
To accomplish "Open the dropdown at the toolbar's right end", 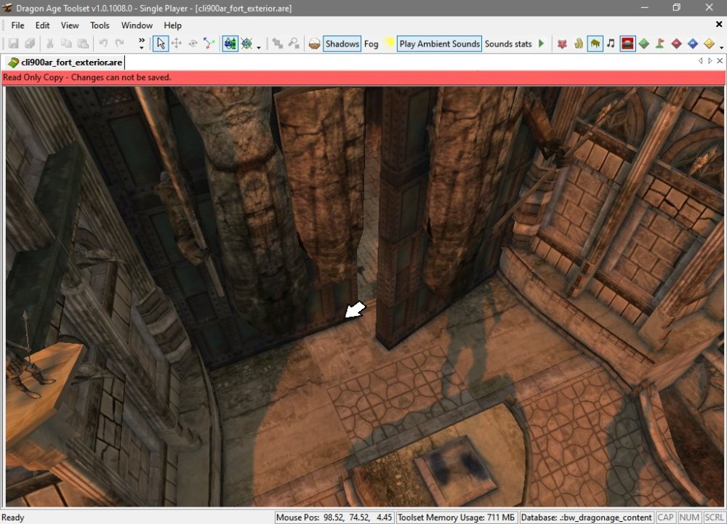I will tap(721, 46).
